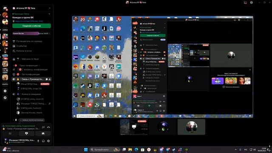Open Discord direct messages home icon
Viewport: 272px width, 153px height.
(x=5, y=8)
